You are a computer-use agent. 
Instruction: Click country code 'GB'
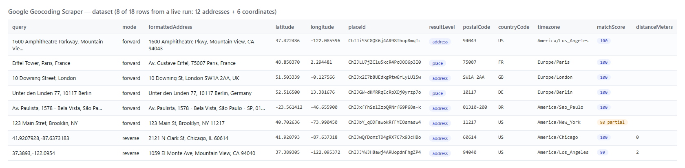[501, 77]
